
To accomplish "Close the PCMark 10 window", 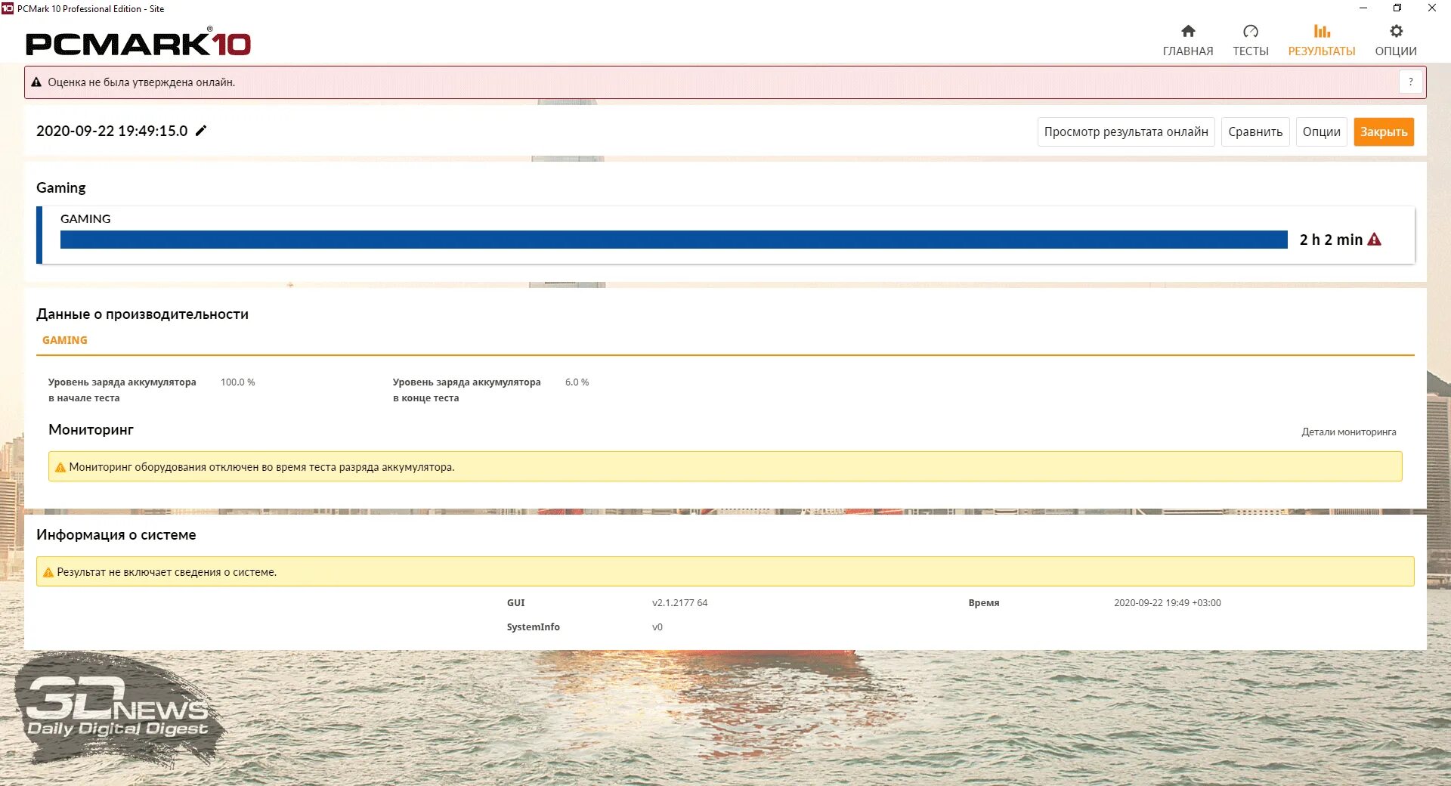I will point(1431,8).
